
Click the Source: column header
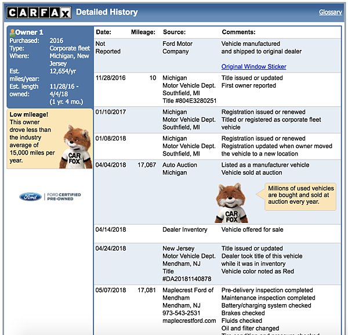coord(174,32)
